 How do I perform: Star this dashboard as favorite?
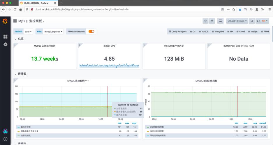point(205,21)
